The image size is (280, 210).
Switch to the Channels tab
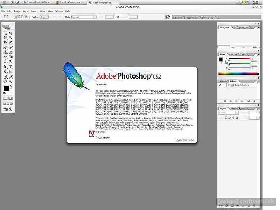pos(233,108)
